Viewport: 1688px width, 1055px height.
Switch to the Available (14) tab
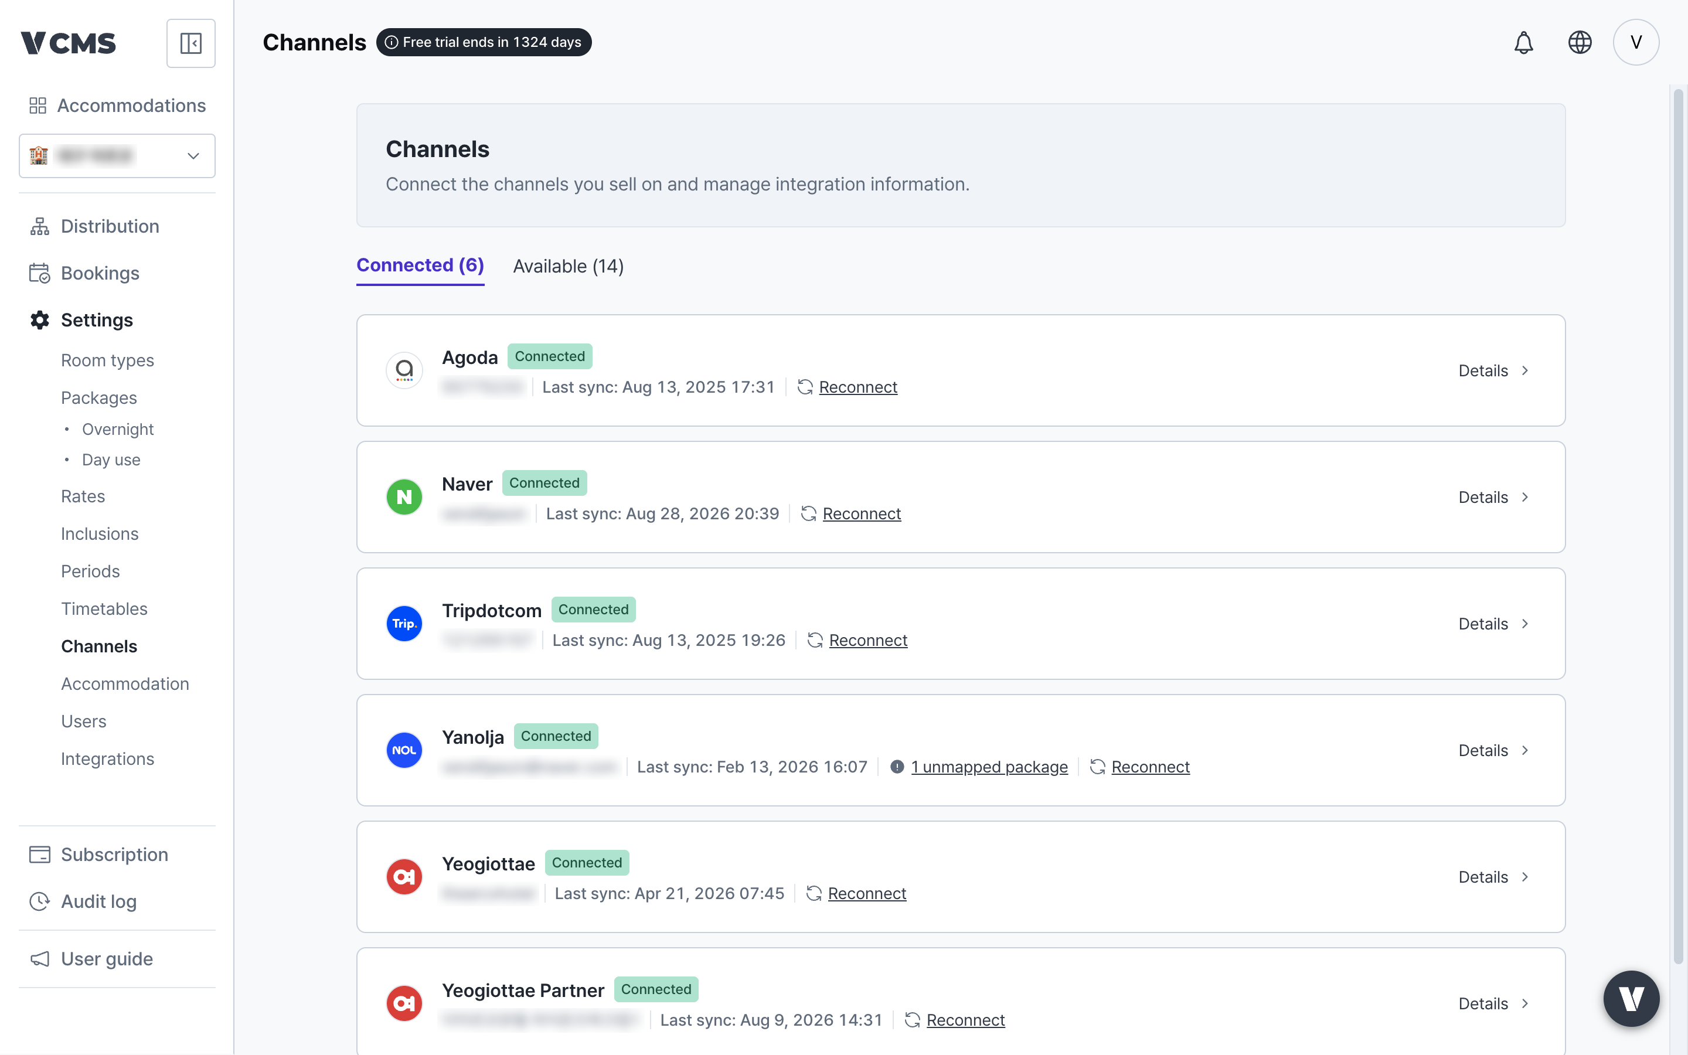tap(569, 266)
